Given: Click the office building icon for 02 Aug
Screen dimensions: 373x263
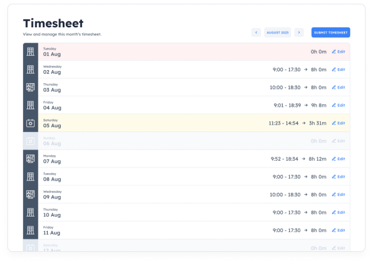Looking at the screenshot, I should pyautogui.click(x=30, y=69).
